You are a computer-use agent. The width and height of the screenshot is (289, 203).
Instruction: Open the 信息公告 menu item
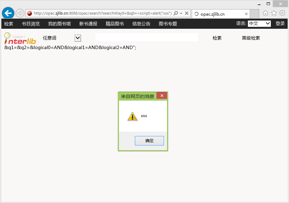pos(141,24)
